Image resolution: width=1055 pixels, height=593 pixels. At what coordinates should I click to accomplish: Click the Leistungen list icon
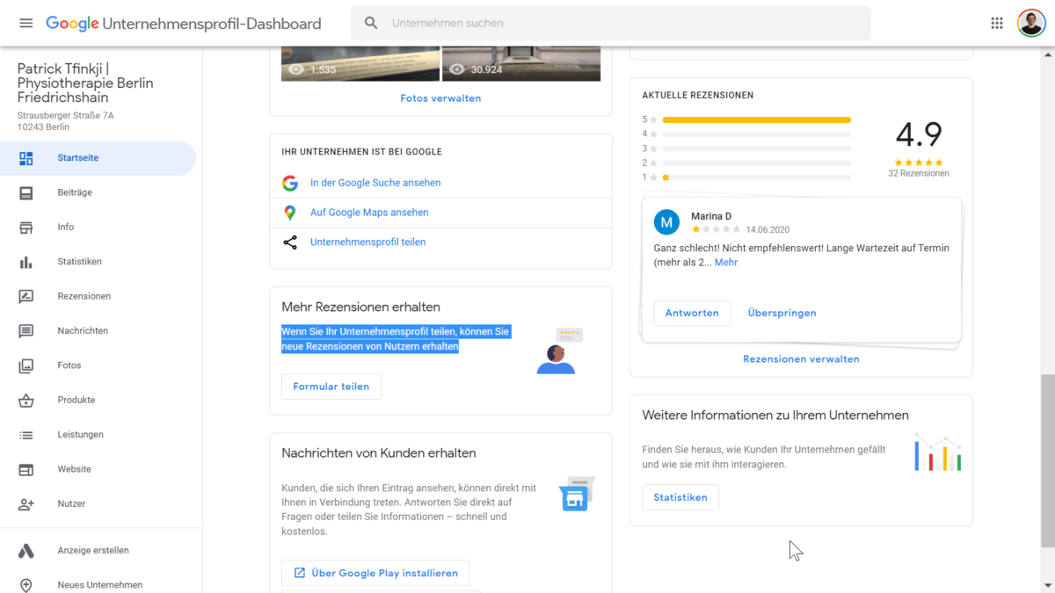(26, 435)
